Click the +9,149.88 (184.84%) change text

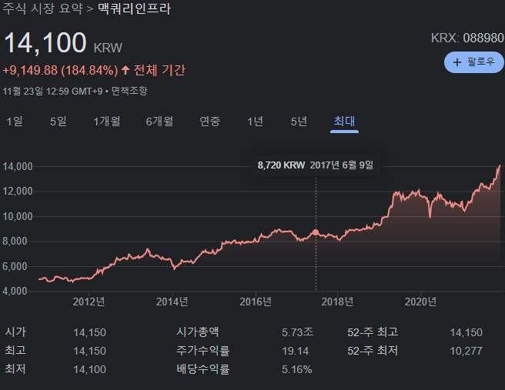click(x=61, y=70)
